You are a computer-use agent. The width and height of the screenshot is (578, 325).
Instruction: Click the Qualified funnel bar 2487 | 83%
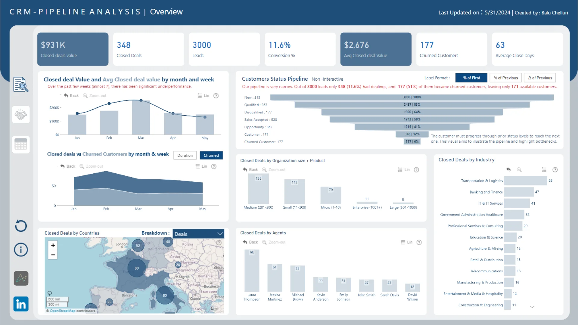412,105
